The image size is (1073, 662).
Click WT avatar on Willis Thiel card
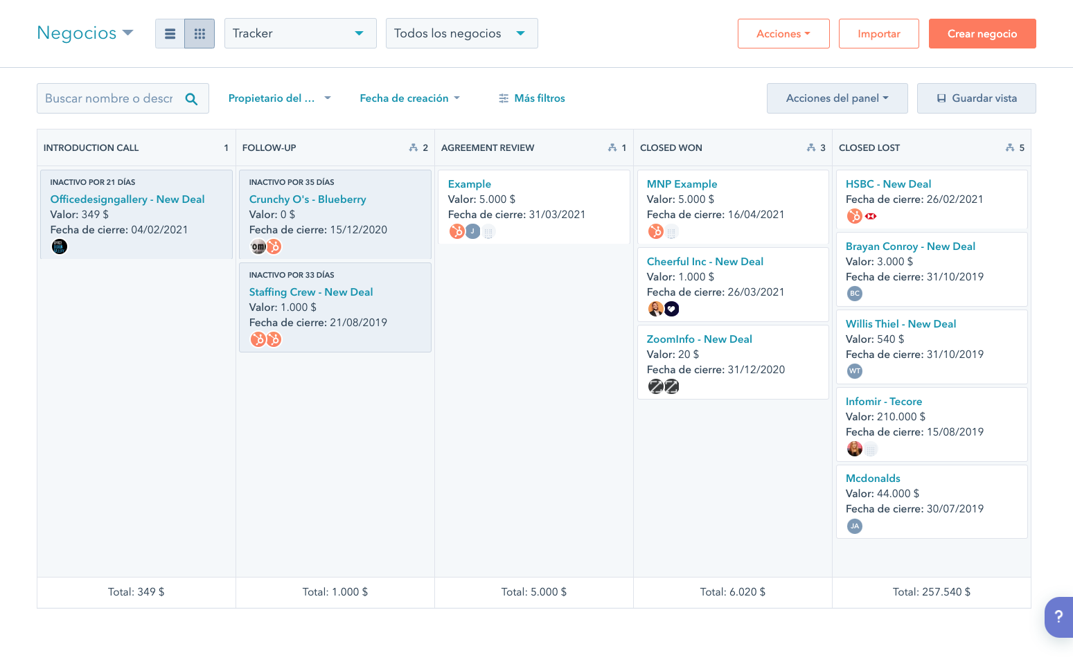(855, 371)
